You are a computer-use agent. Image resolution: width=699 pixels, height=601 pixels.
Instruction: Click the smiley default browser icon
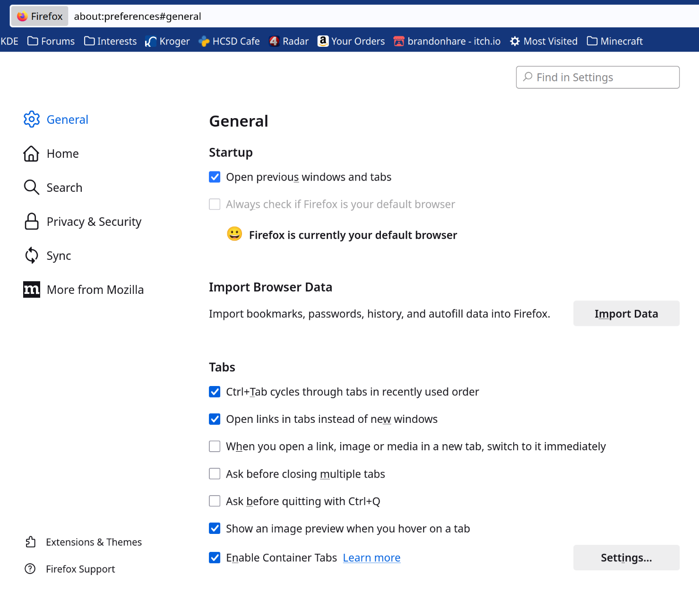click(x=234, y=234)
